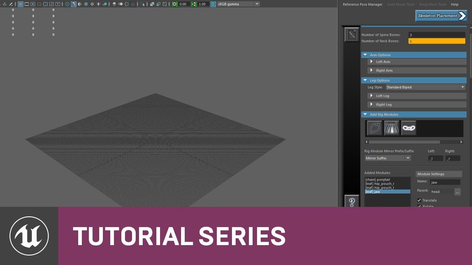The height and width of the screenshot is (265, 472).
Task: Toggle the color management ON button
Action: (213, 4)
